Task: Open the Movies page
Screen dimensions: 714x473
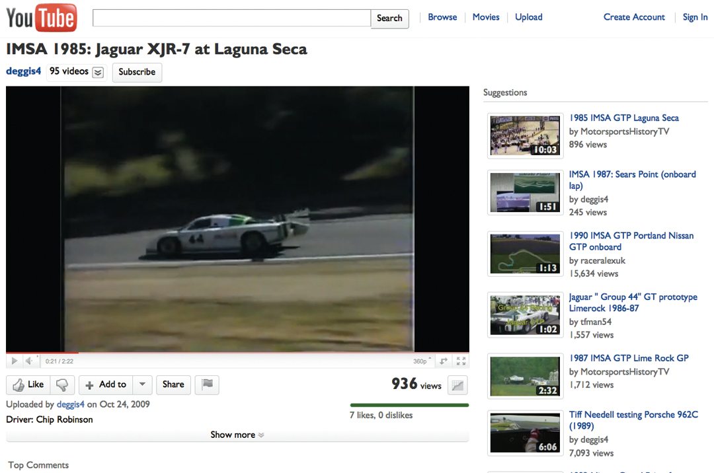Action: click(x=486, y=17)
